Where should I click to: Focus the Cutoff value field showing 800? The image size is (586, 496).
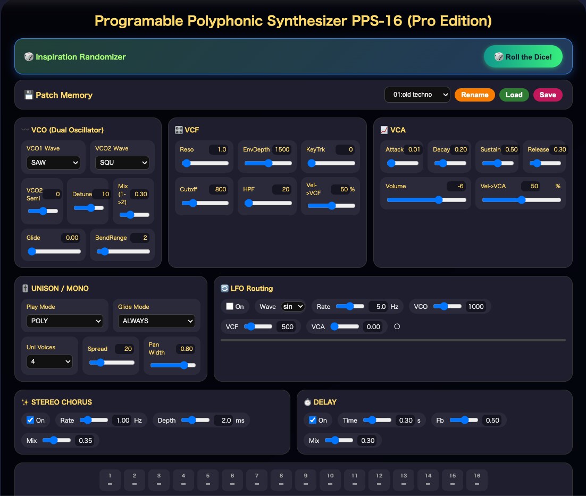218,189
